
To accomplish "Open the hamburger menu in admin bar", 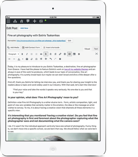I will click(8, 21).
